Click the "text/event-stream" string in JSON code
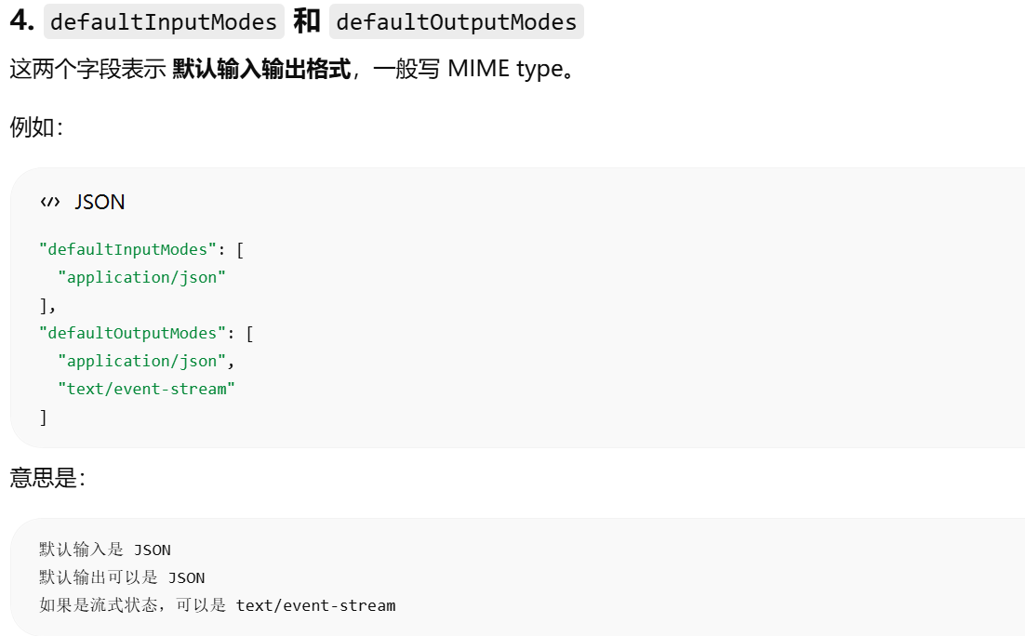 click(x=146, y=389)
